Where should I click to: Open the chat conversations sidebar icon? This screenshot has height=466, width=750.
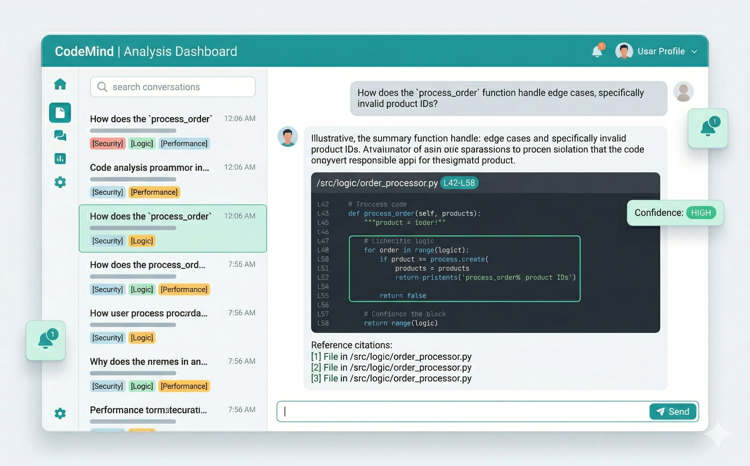(x=60, y=136)
